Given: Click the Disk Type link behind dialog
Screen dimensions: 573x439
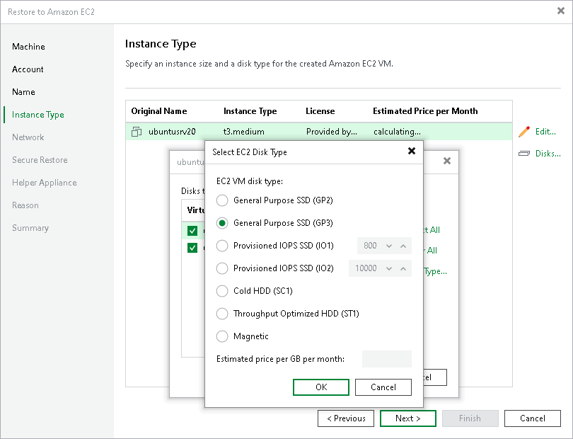Looking at the screenshot, I should (x=435, y=271).
